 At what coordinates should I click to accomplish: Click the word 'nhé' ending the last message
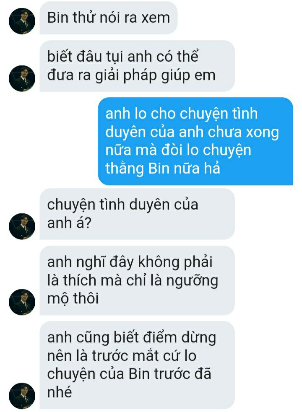60,392
